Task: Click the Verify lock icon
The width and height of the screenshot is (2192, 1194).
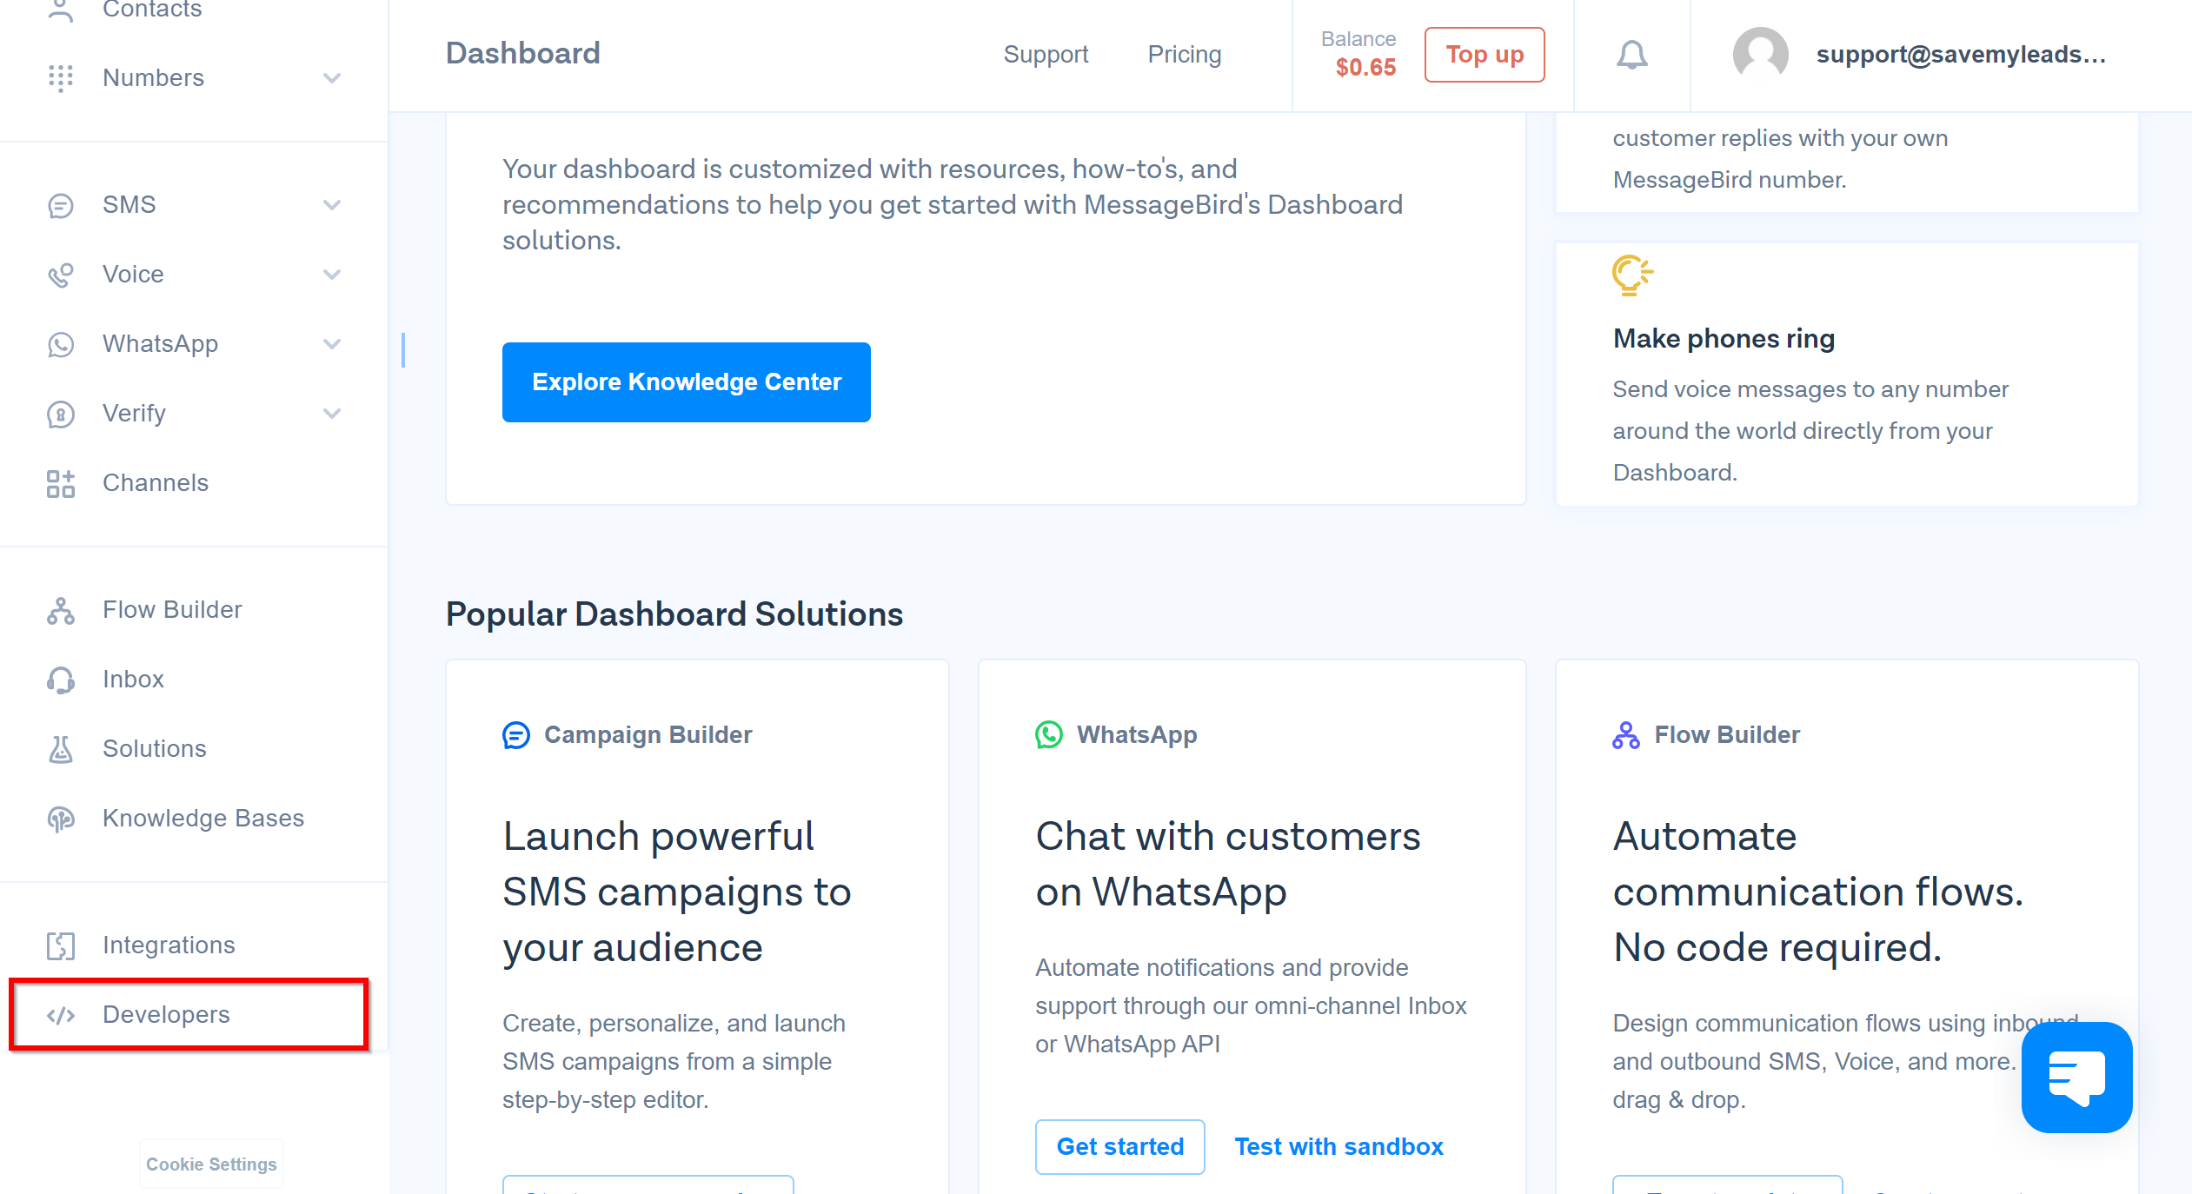Action: [61, 414]
